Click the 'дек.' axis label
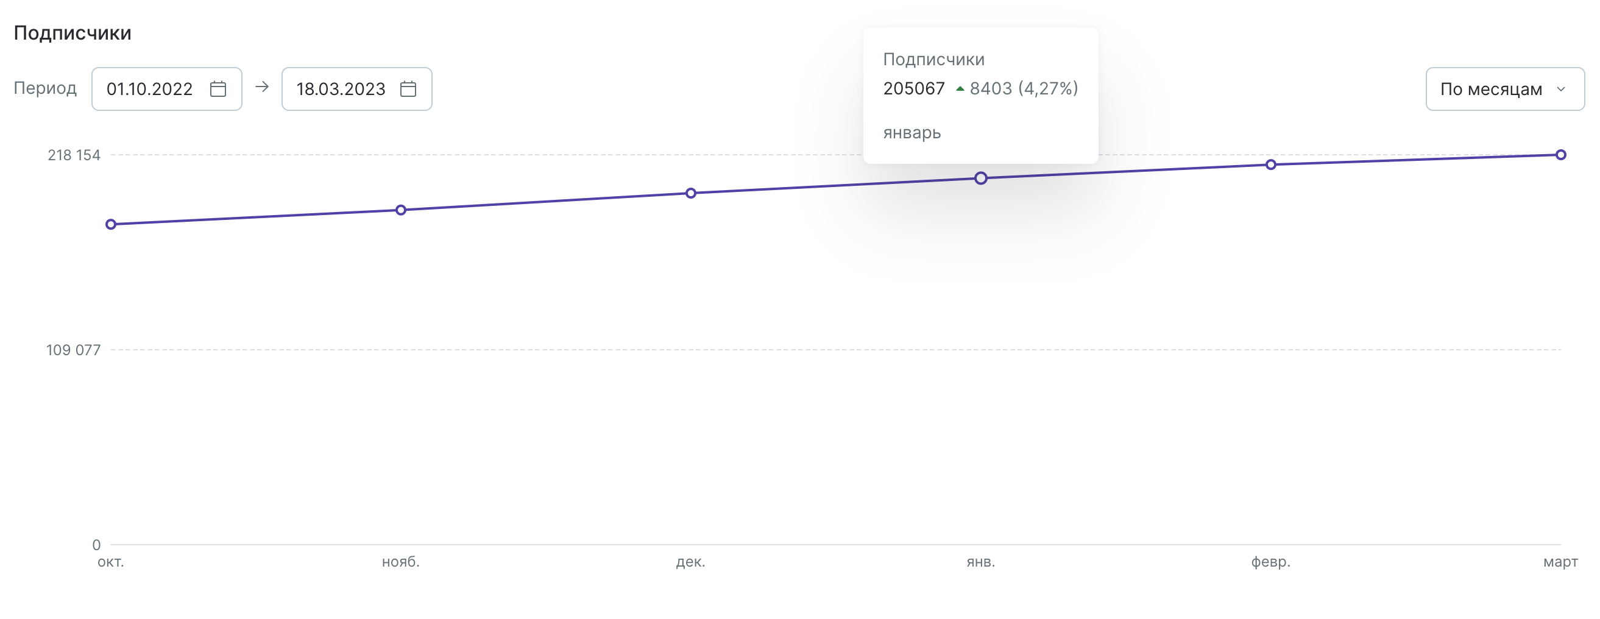 (x=691, y=562)
